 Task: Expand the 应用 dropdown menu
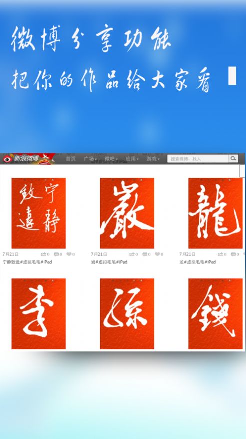point(132,159)
